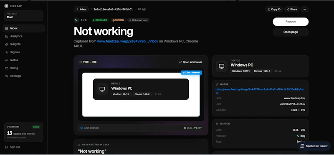The width and height of the screenshot is (334, 155).
Task: Open Settings in the sidebar
Action: [15, 76]
